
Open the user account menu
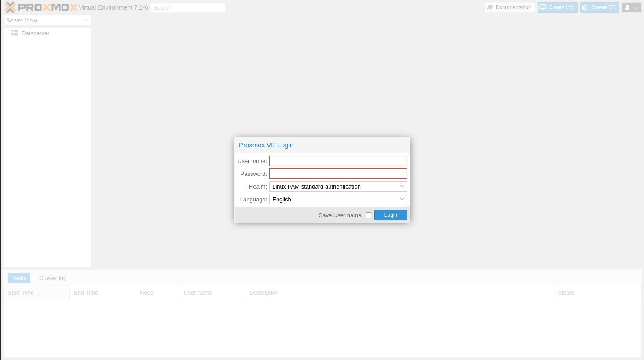(632, 7)
